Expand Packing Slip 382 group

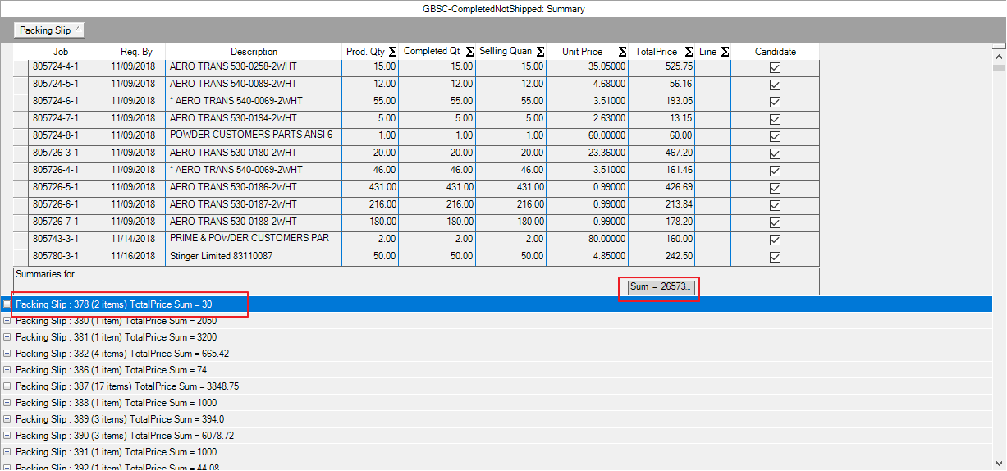[7, 354]
